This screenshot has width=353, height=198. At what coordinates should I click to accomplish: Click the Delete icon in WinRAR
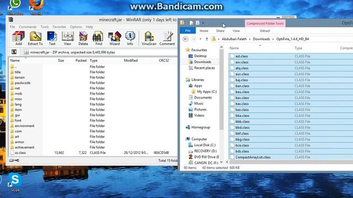click(83, 38)
